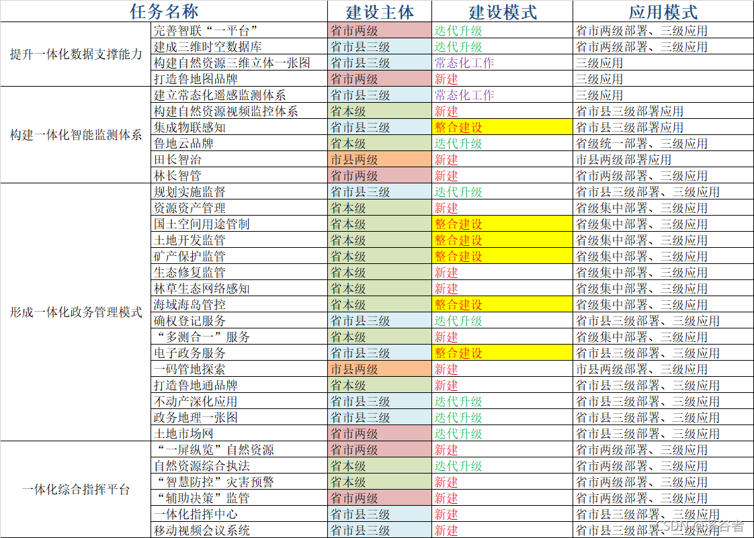Select the task cell 资源资产管理
Viewport: 754px width, 538px height.
[x=239, y=208]
